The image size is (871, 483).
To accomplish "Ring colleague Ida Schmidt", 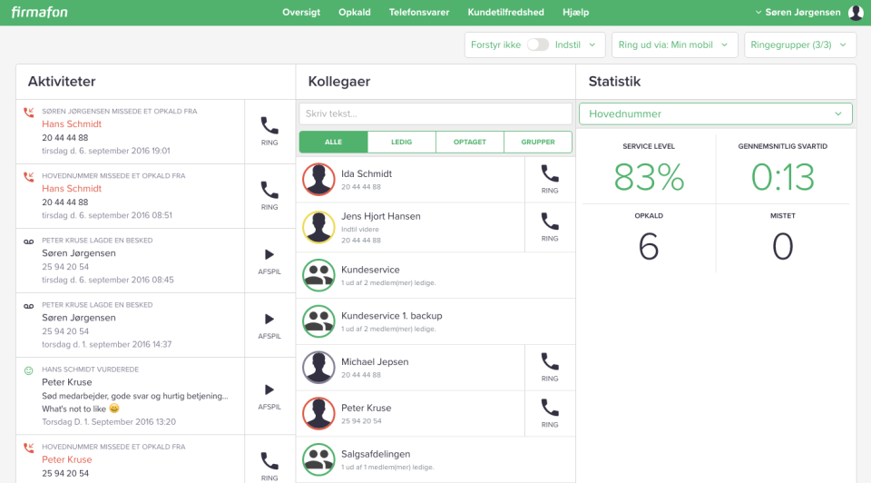I will click(550, 179).
